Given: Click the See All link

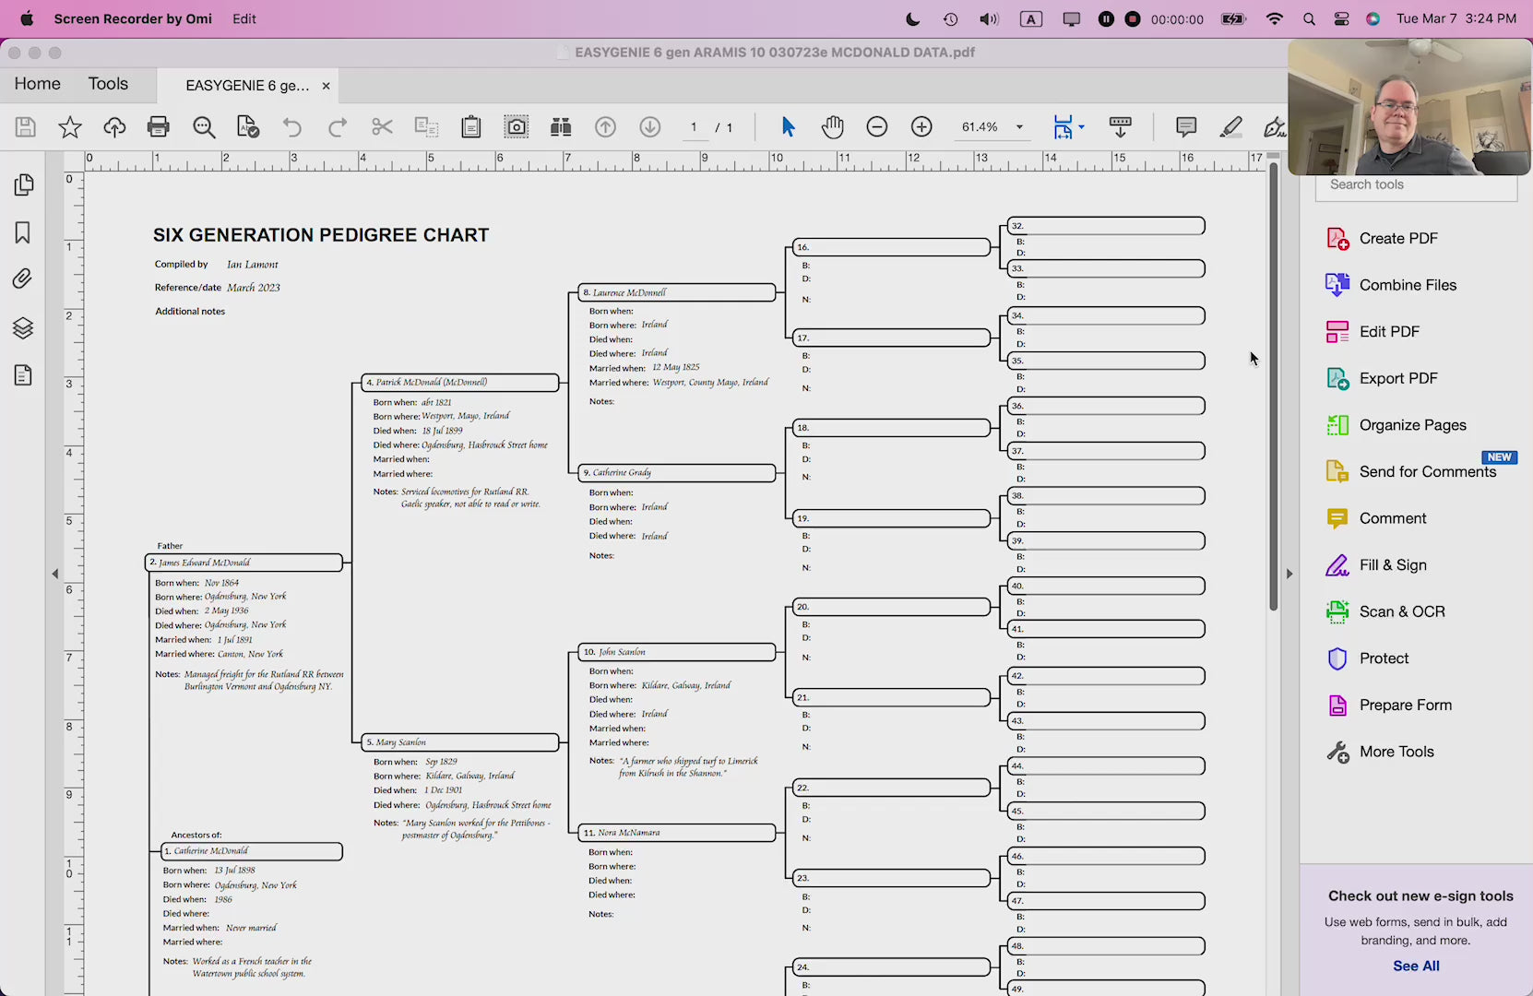Looking at the screenshot, I should click(x=1416, y=966).
